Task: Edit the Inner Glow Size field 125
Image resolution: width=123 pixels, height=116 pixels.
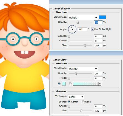Action: click(x=98, y=111)
